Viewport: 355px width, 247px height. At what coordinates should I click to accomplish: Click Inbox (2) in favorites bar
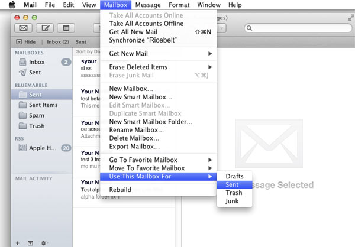pyautogui.click(x=58, y=42)
